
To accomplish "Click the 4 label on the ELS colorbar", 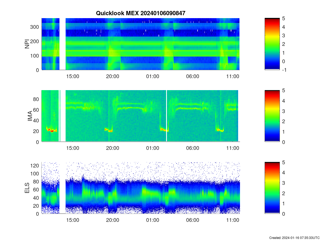I will coord(284,173).
